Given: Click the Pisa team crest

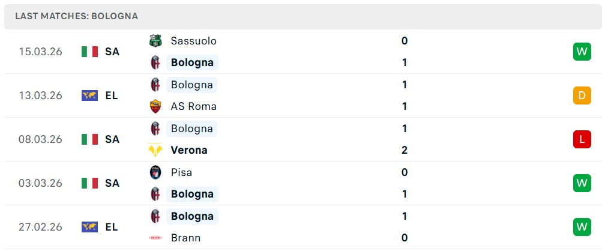Looking at the screenshot, I should coord(155,172).
